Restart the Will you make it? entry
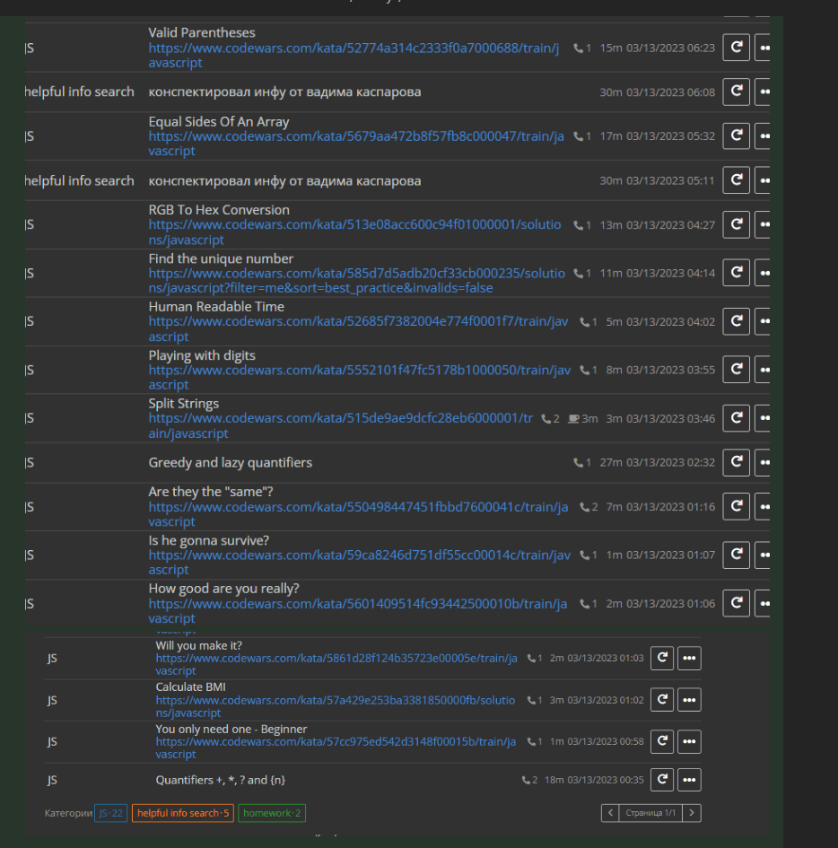The image size is (838, 848). (x=661, y=658)
